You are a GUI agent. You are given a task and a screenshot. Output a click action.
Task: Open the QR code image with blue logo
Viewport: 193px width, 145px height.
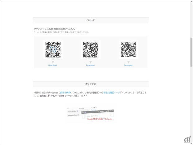click(53, 49)
